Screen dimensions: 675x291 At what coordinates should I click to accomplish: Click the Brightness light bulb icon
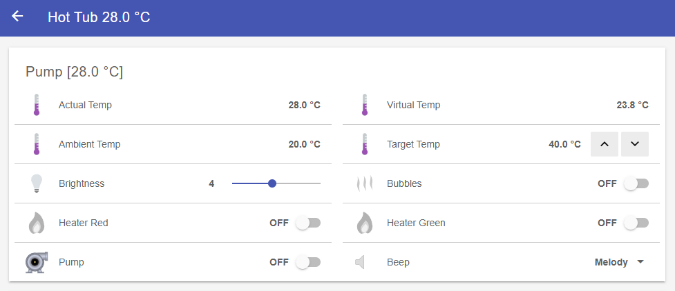pos(36,184)
